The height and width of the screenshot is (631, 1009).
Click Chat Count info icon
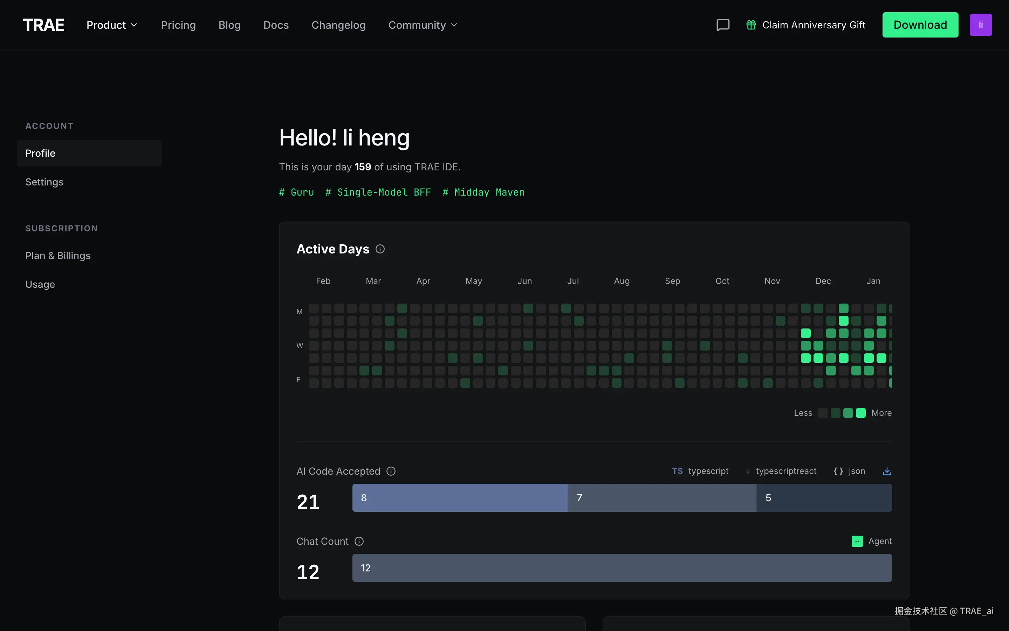(x=359, y=541)
